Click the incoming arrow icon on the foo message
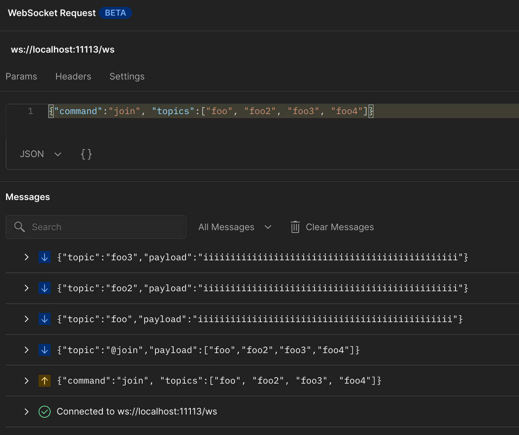 click(44, 319)
